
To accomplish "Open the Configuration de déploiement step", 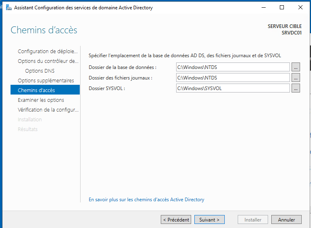I will point(48,51).
